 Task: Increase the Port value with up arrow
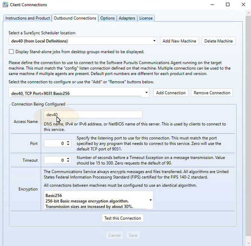(x=68, y=142)
